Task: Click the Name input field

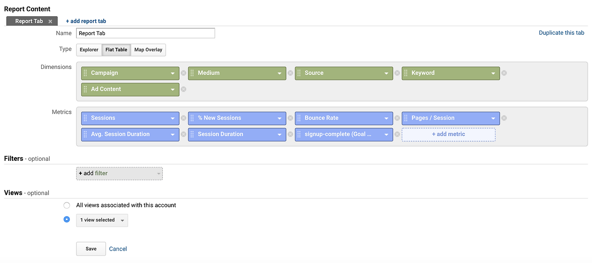Action: 146,33
